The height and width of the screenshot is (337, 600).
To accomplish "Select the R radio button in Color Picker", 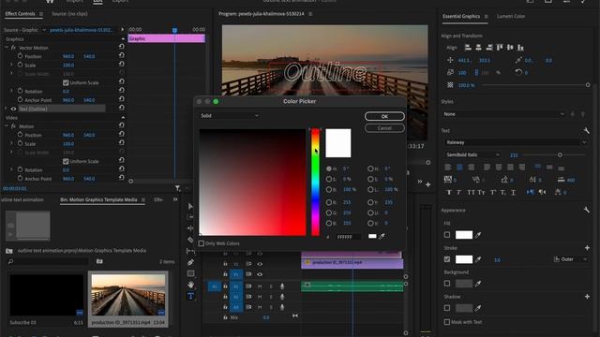I will (329, 202).
